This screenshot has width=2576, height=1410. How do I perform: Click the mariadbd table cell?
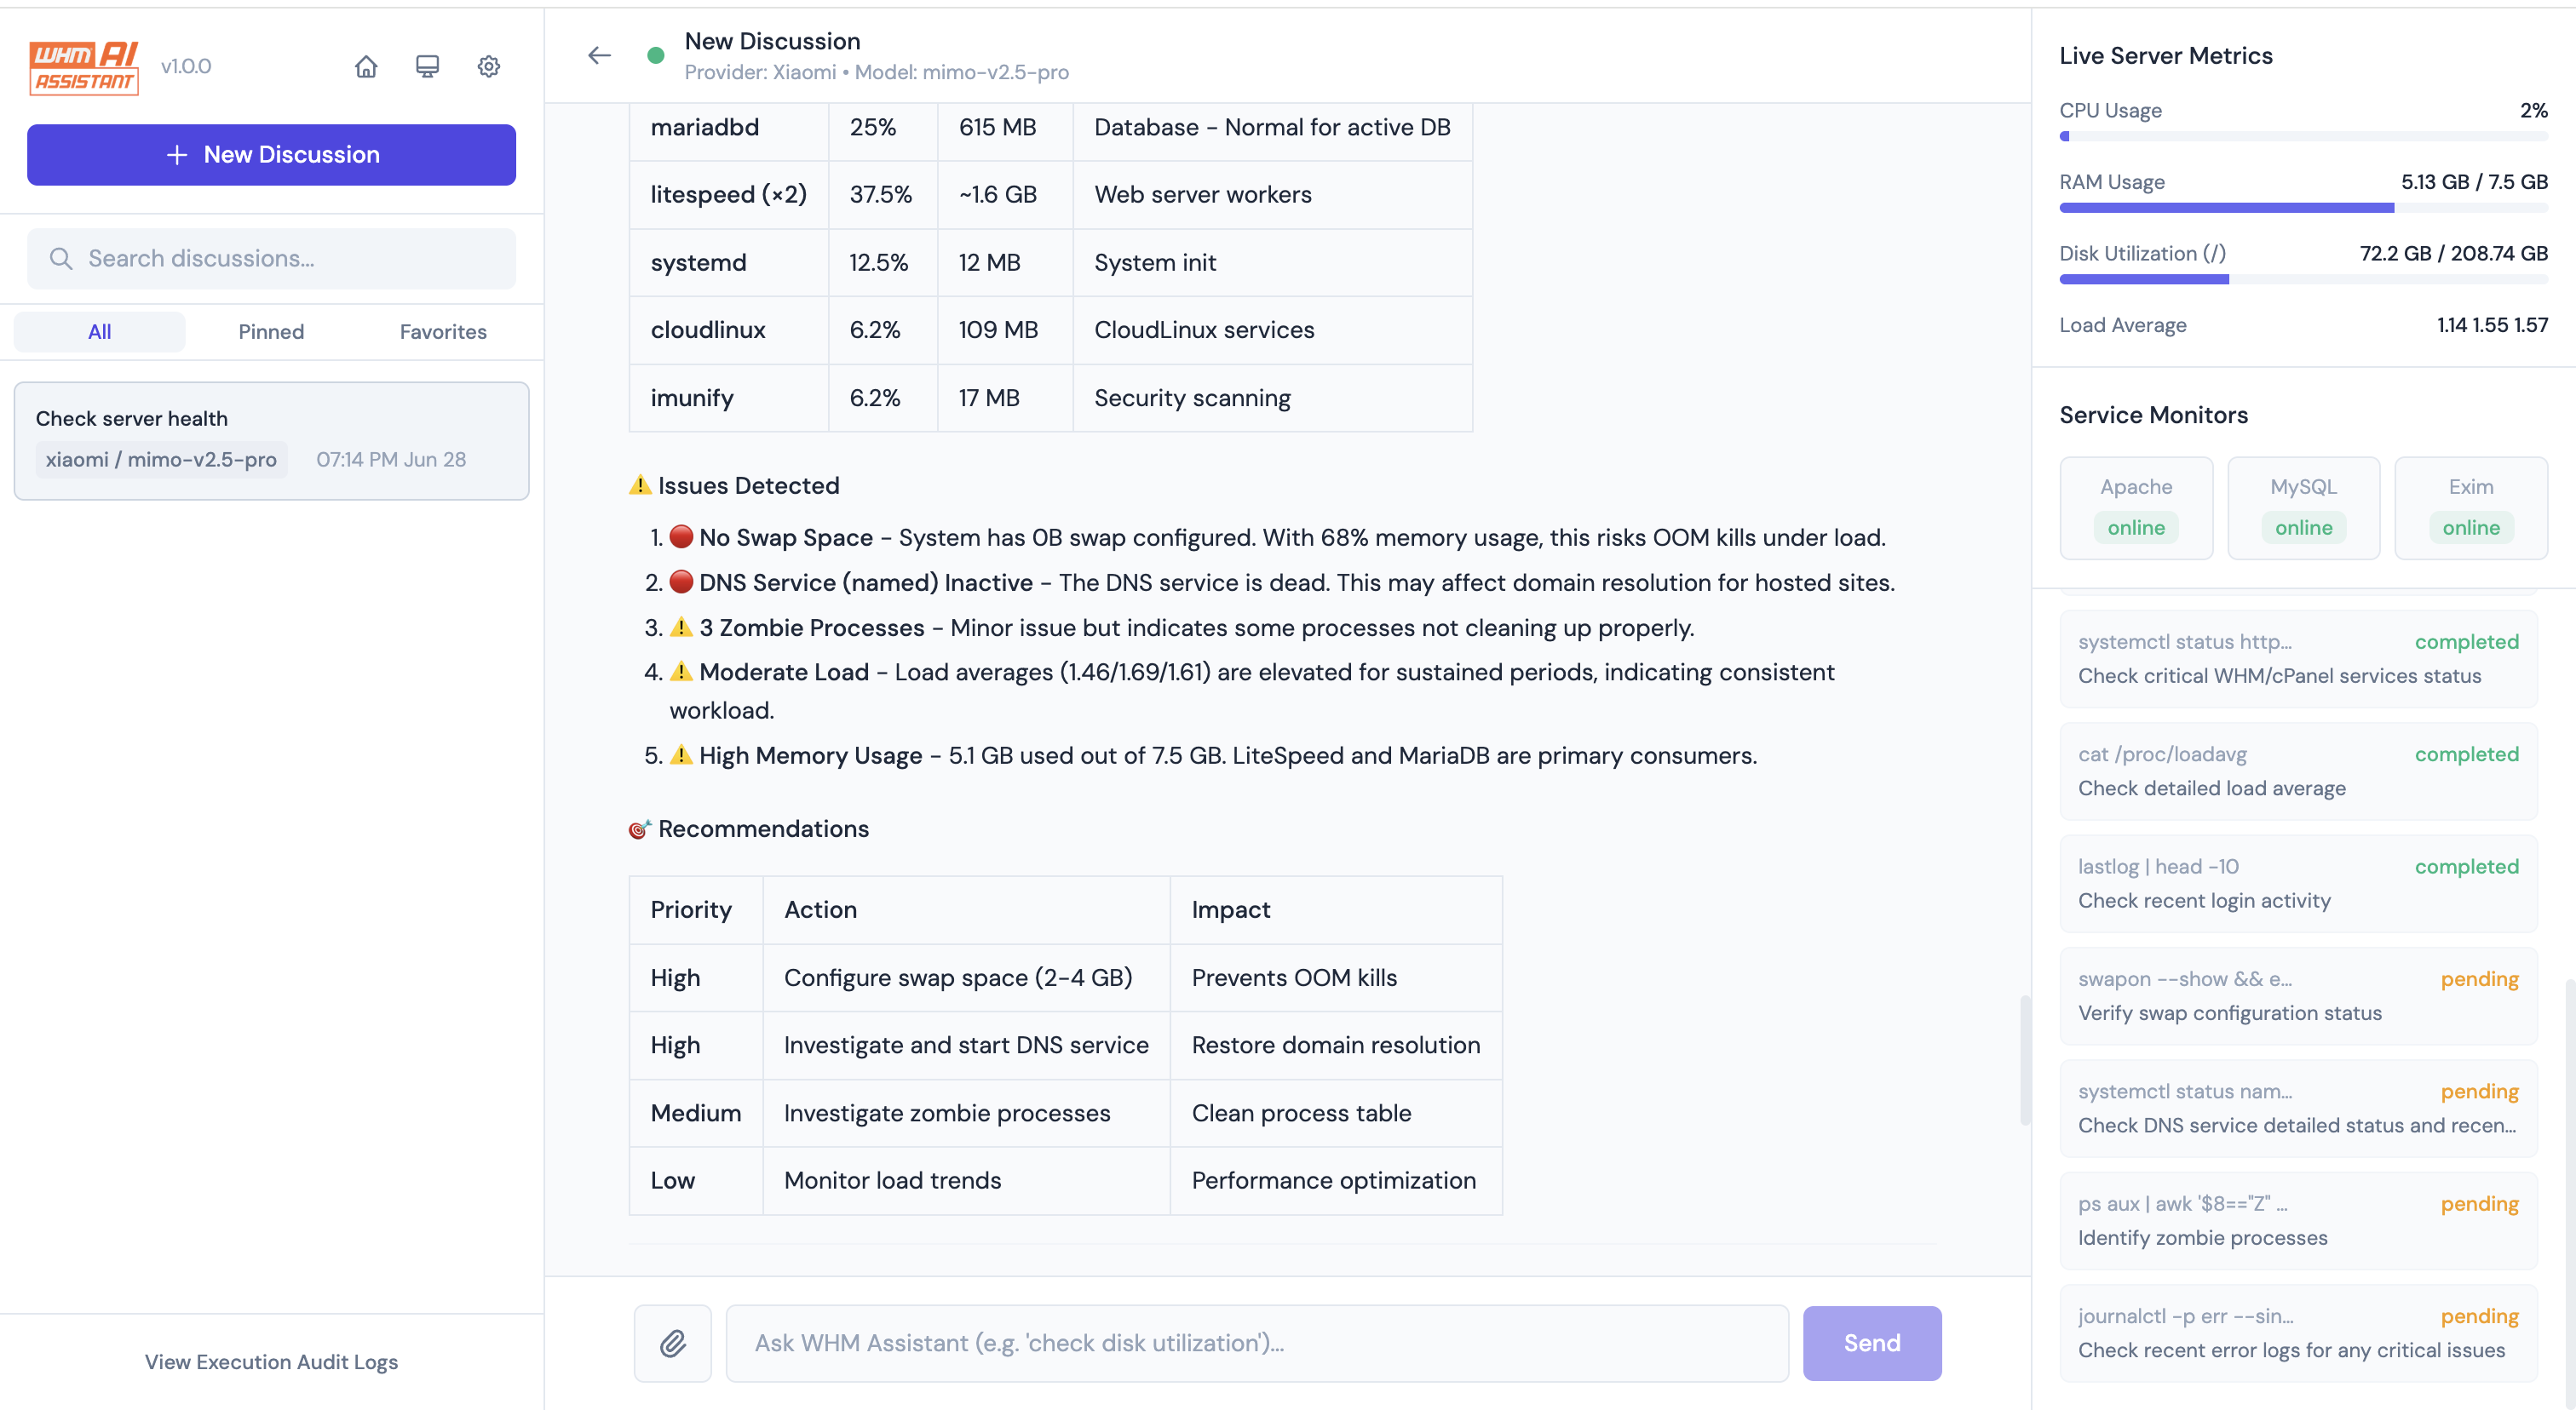pos(728,127)
